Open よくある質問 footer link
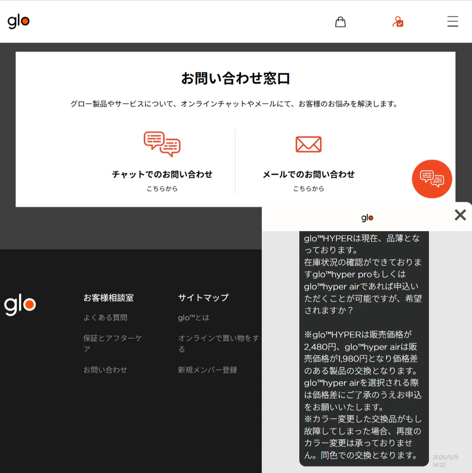This screenshot has height=473, width=472. coord(105,318)
